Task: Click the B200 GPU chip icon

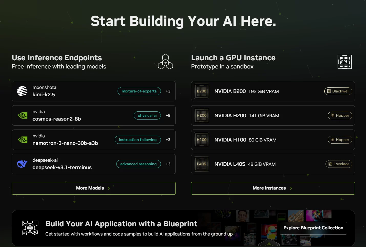Action: point(202,91)
